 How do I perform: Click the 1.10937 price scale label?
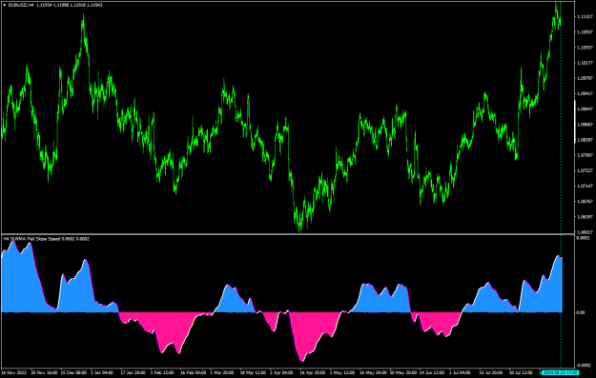585,31
